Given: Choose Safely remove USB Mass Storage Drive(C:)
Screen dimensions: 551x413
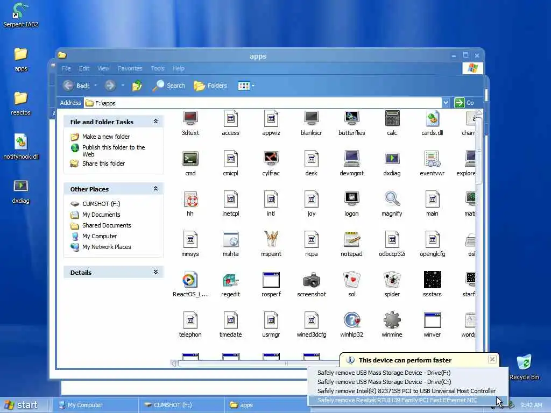Looking at the screenshot, I should click(x=408, y=382).
